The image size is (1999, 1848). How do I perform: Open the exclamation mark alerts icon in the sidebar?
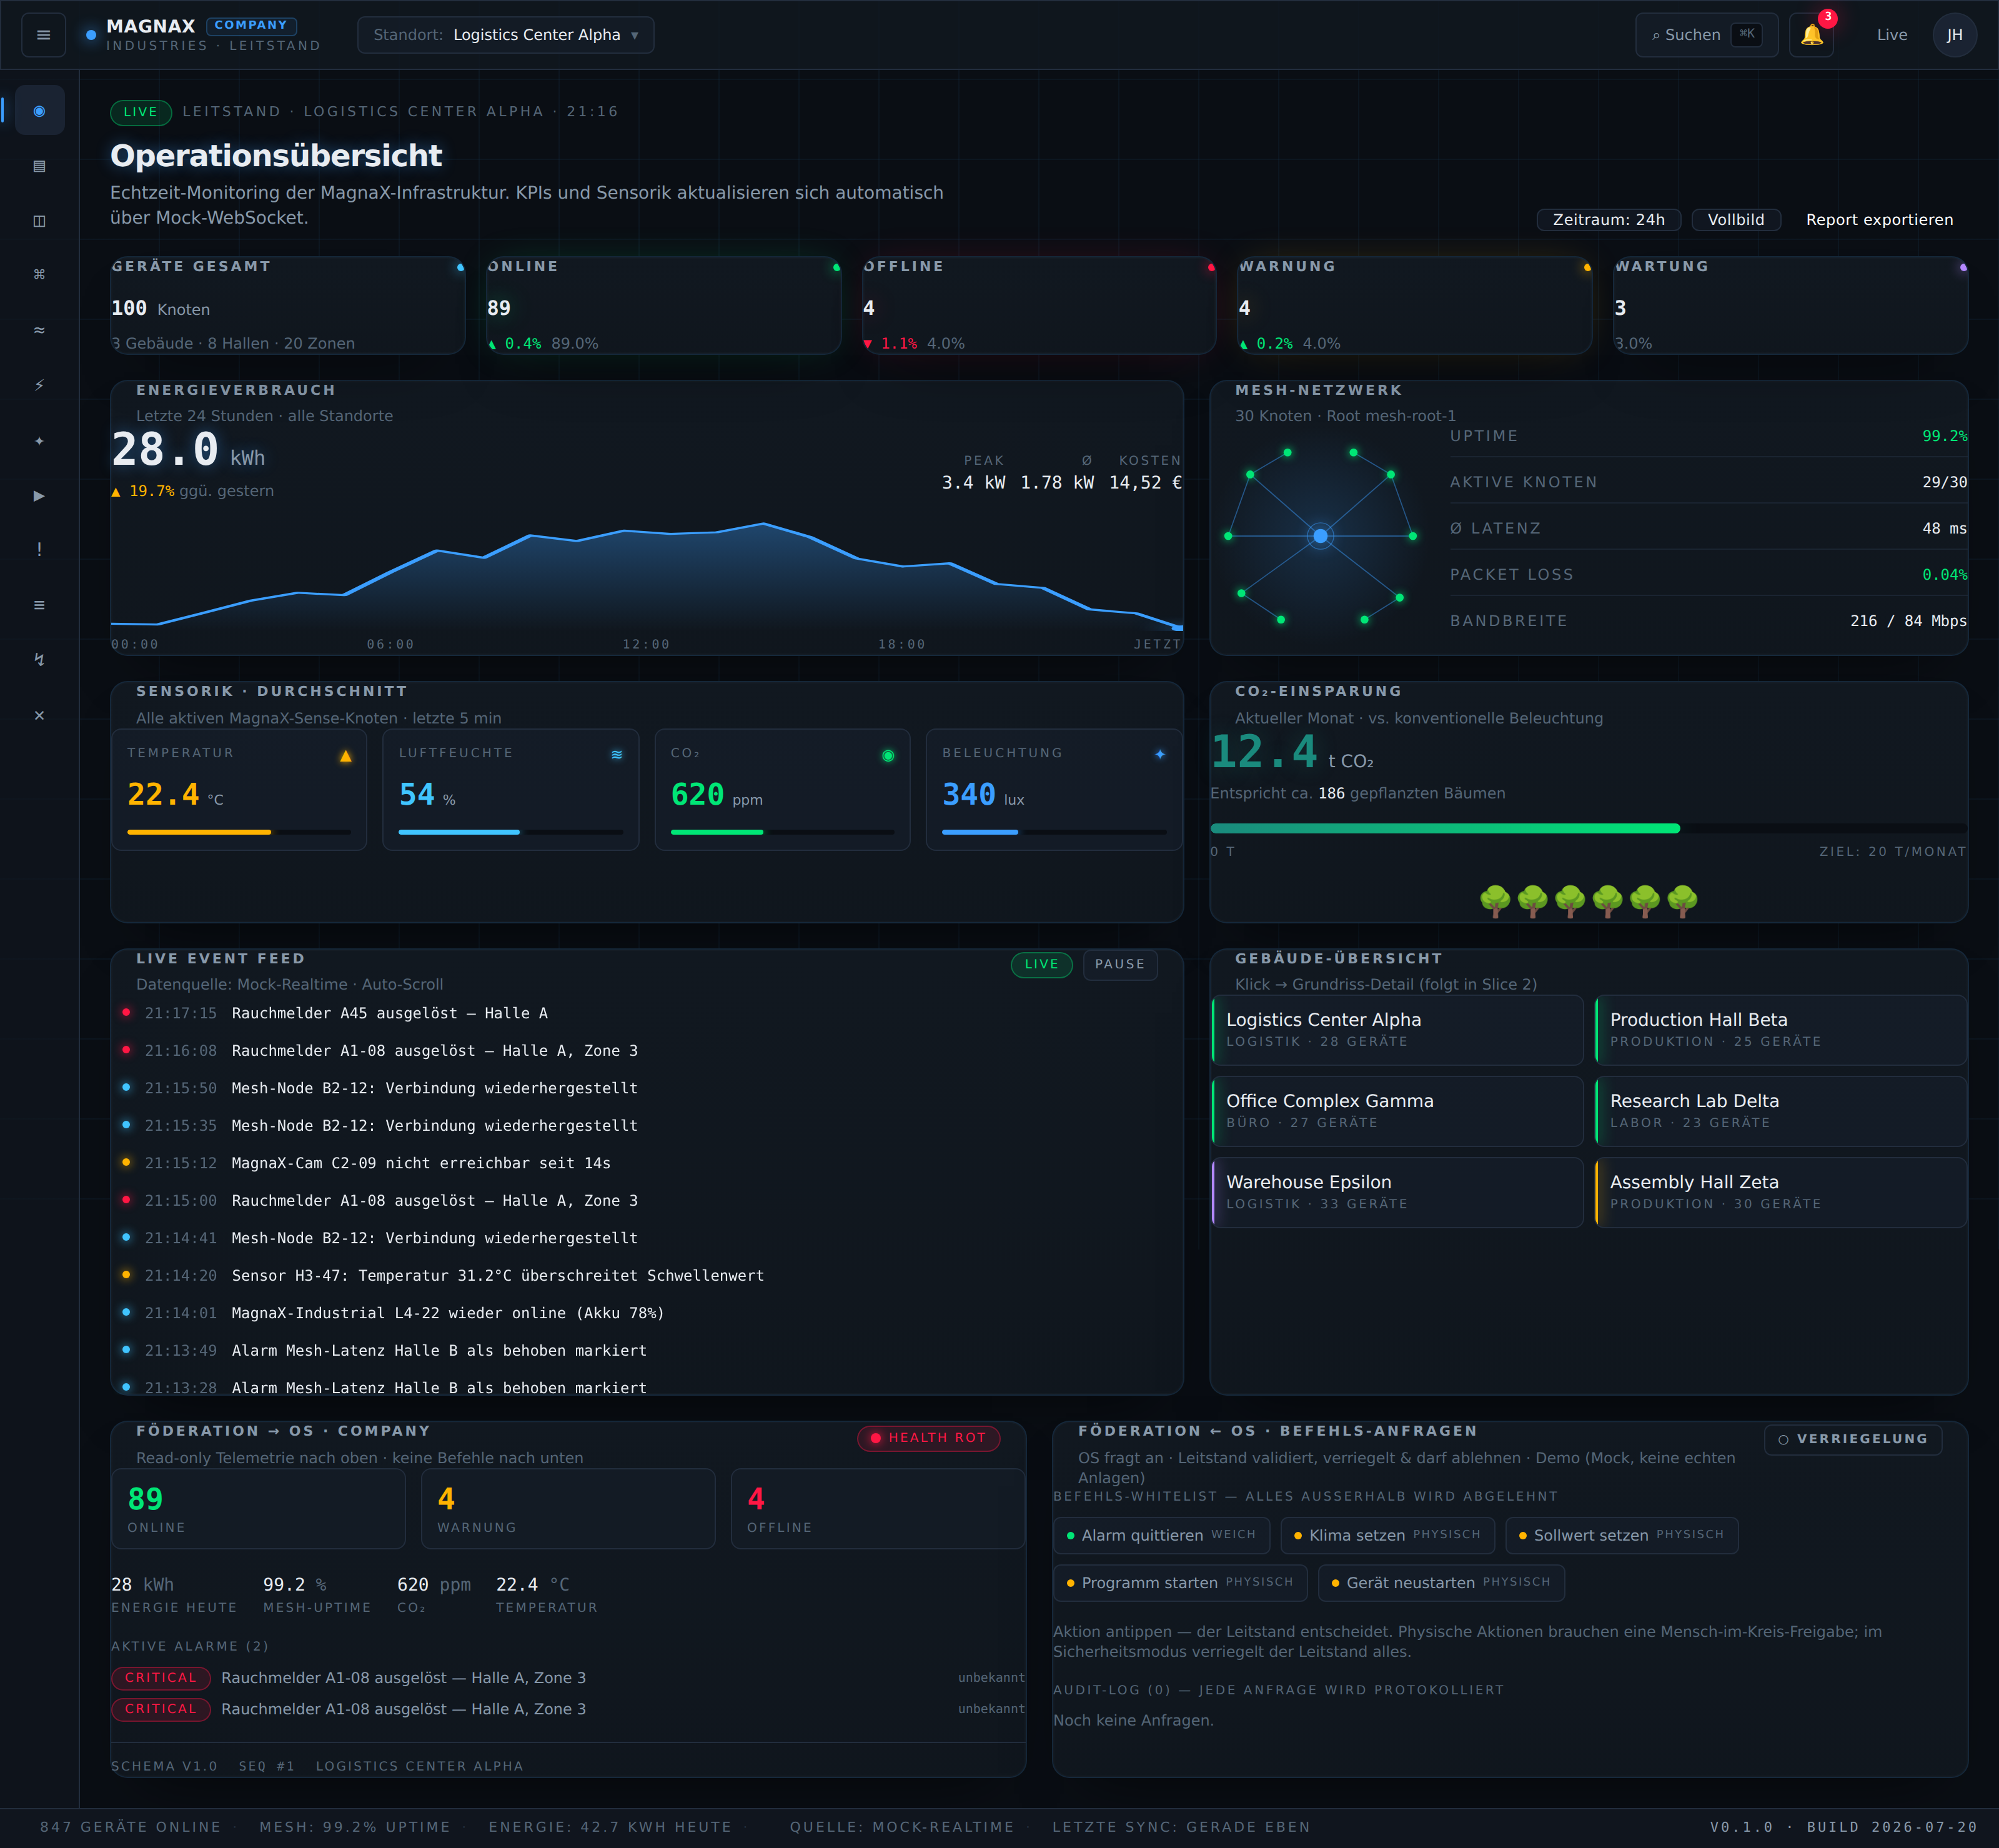39,550
